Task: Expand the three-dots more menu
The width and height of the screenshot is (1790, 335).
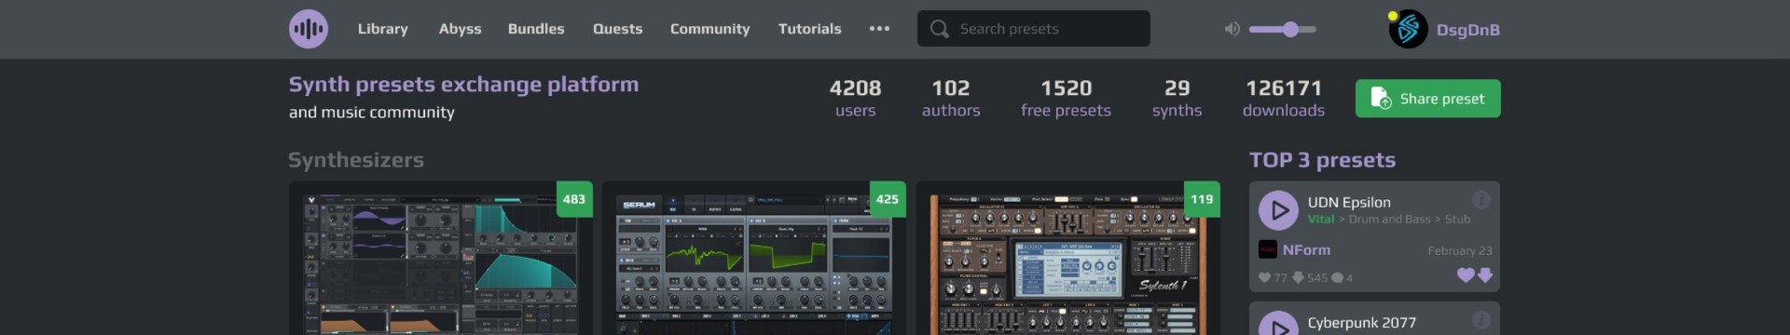Action: coord(879,29)
